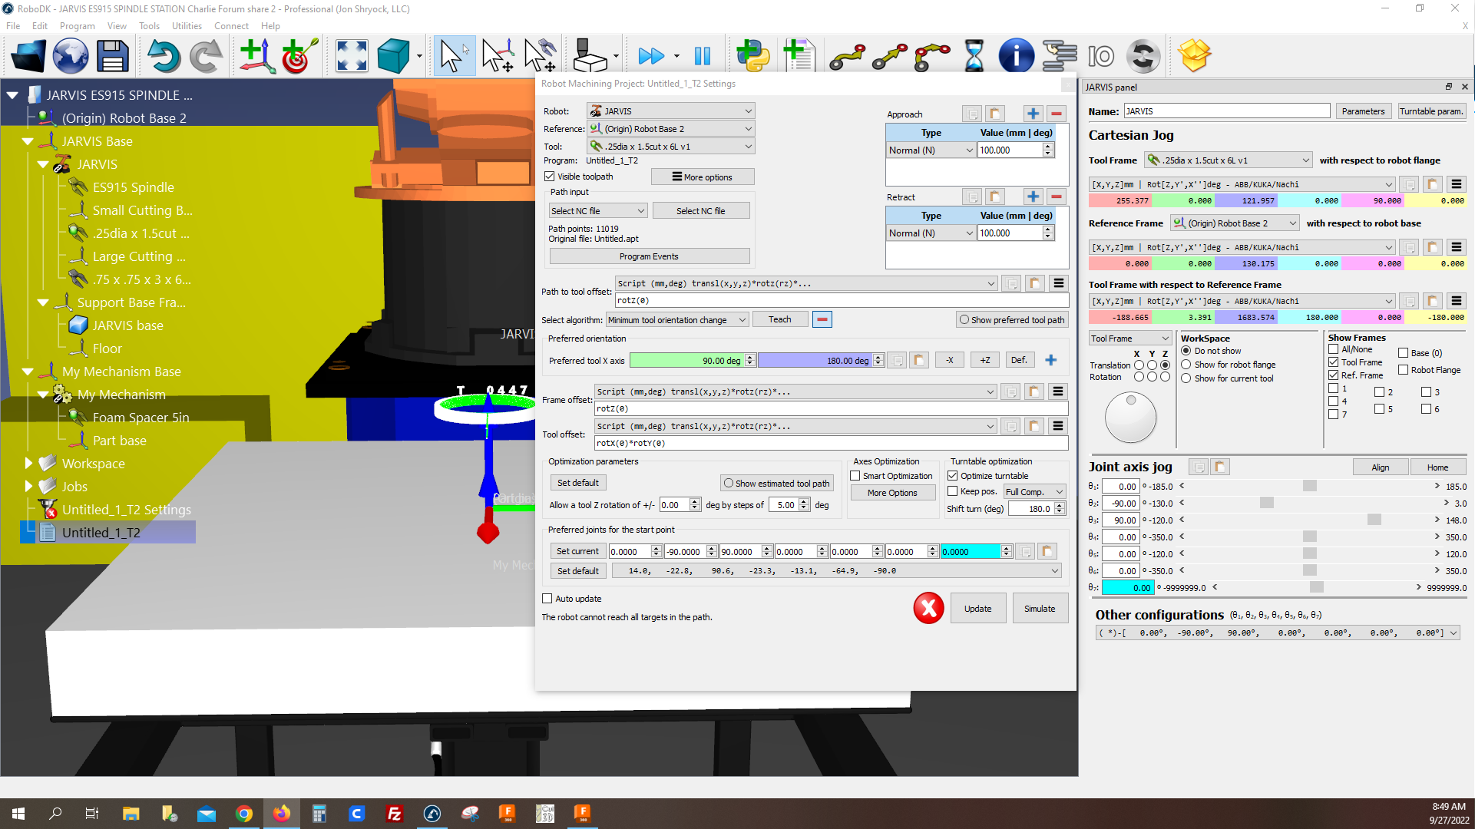
Task: Click the blue plus Approach add icon
Action: coord(1033,114)
